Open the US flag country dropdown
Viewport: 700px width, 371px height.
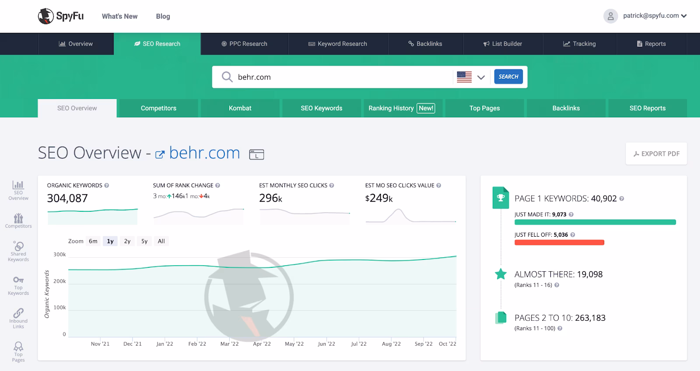[x=471, y=77]
